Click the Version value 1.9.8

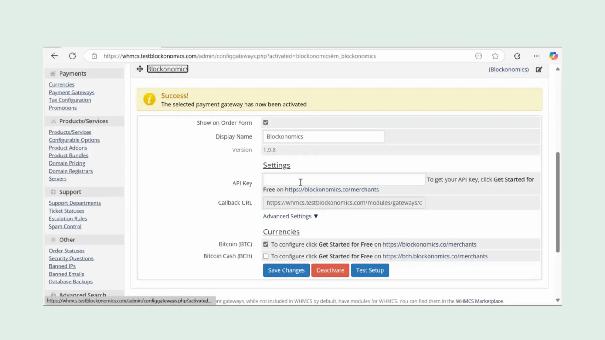(269, 150)
